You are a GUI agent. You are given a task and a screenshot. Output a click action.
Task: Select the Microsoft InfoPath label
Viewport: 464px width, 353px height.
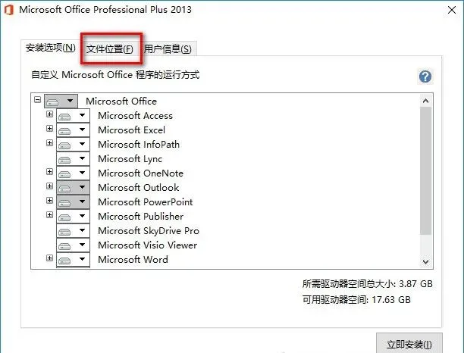tap(139, 144)
